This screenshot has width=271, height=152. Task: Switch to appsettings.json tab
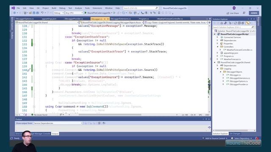49,19
